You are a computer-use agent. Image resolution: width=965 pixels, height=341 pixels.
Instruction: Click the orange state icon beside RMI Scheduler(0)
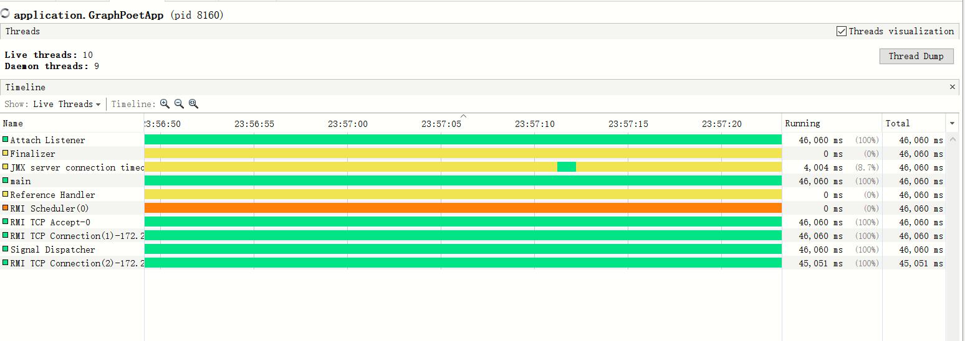(x=6, y=208)
